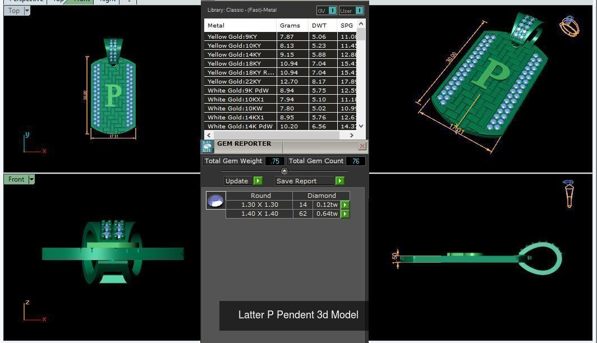Select the White Gold:10KW row
Image resolution: width=597 pixels, height=343 pixels.
point(280,108)
